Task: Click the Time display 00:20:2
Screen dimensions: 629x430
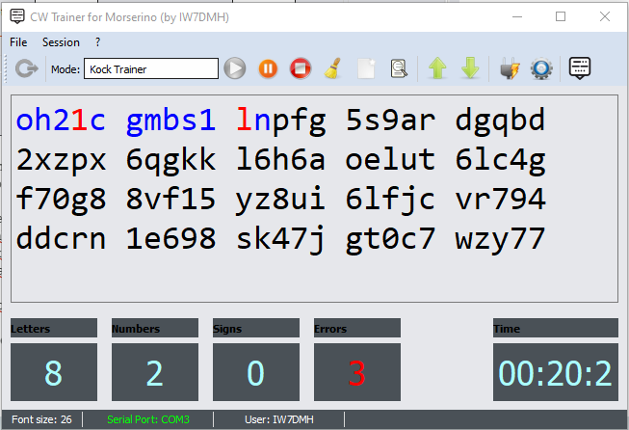Action: coord(556,372)
